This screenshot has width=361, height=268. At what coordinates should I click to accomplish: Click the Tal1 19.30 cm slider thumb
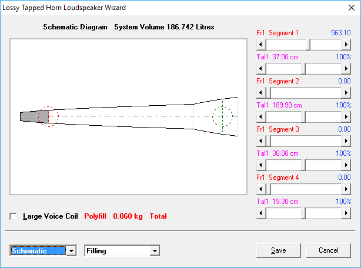point(303,213)
